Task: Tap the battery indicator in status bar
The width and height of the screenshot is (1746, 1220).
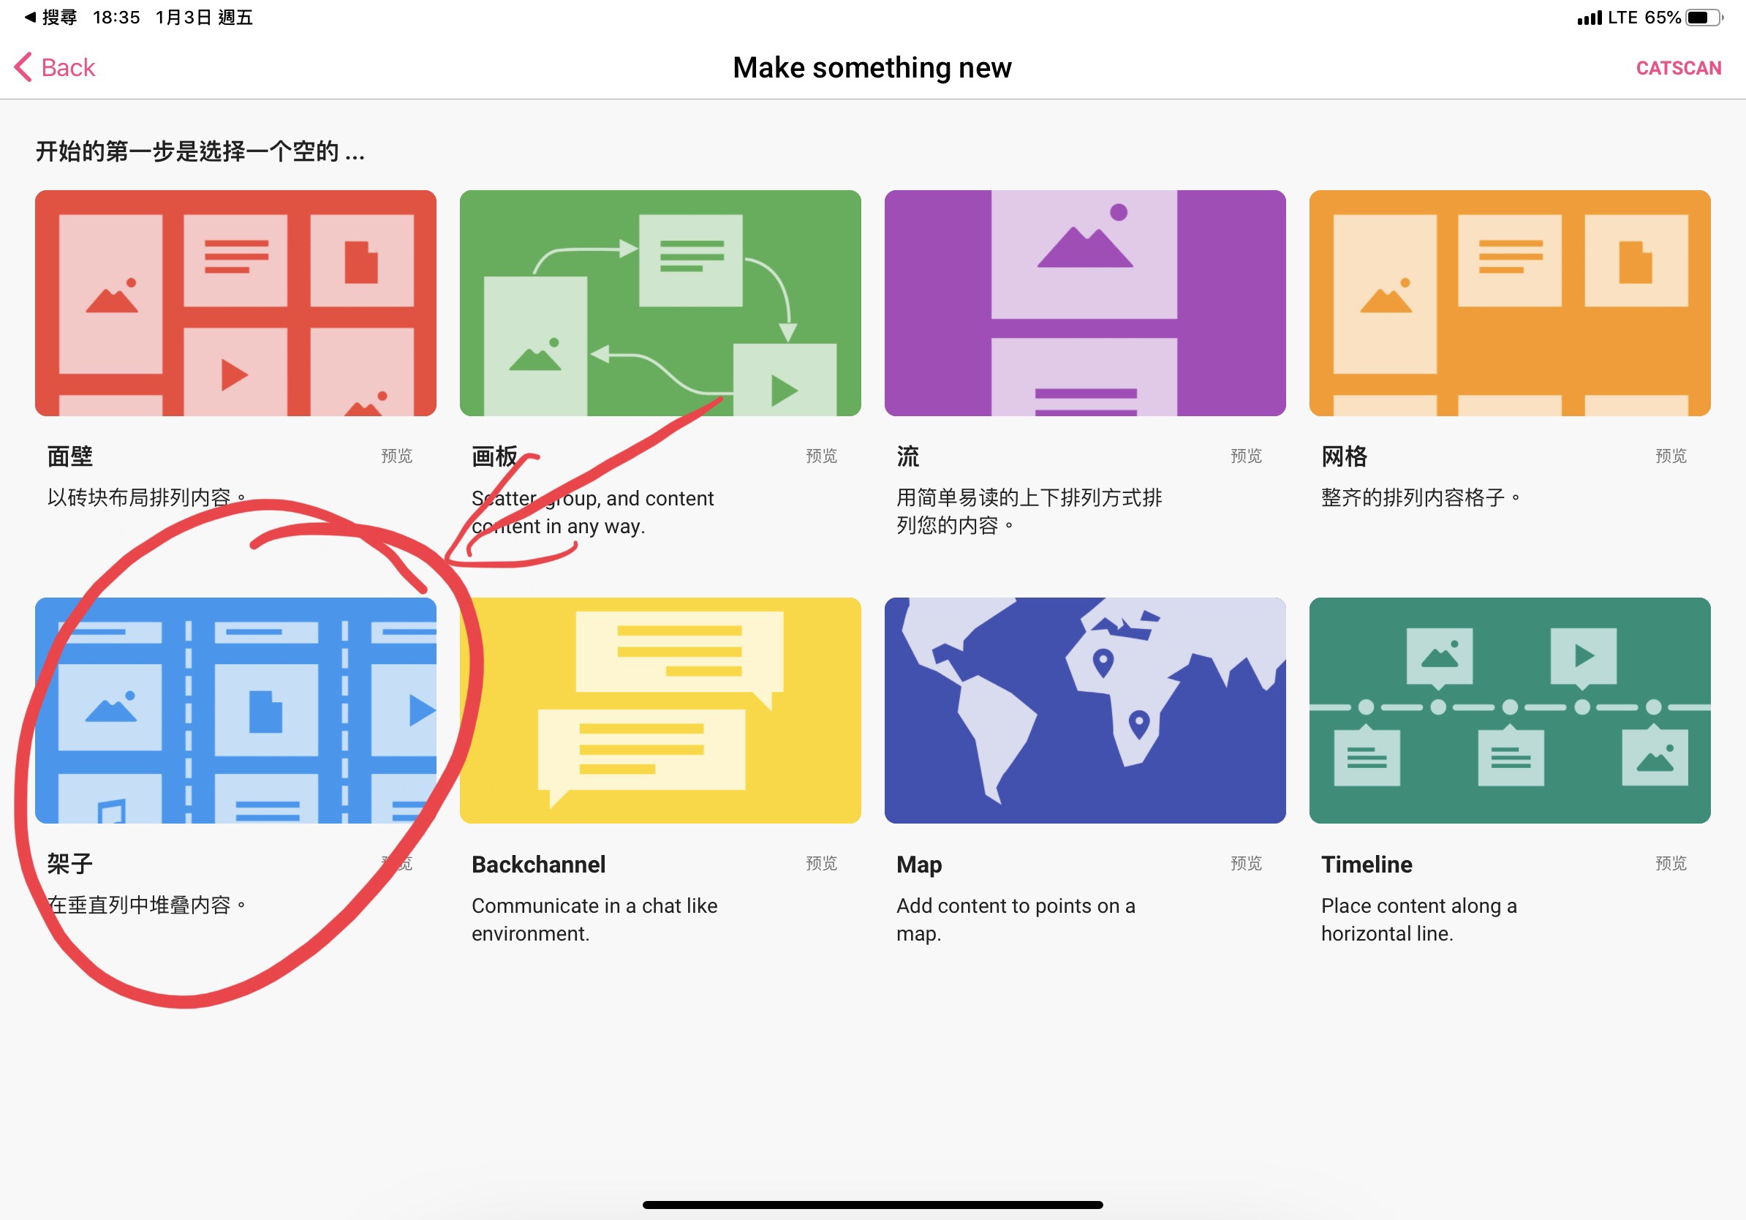Action: tap(1704, 17)
